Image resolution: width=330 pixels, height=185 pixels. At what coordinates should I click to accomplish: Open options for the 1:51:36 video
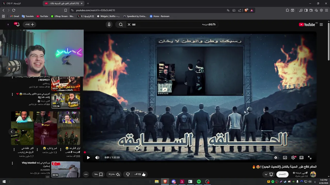pyautogui.click(x=12, y=95)
